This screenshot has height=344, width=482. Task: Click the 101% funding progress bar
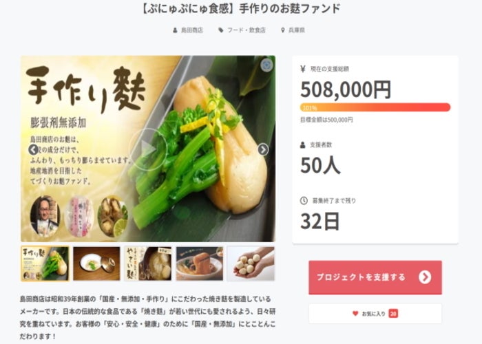[375, 107]
